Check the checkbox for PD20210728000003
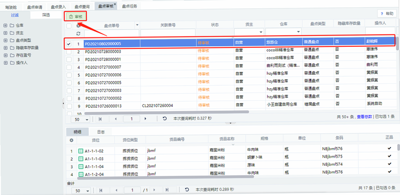 [x=69, y=52]
